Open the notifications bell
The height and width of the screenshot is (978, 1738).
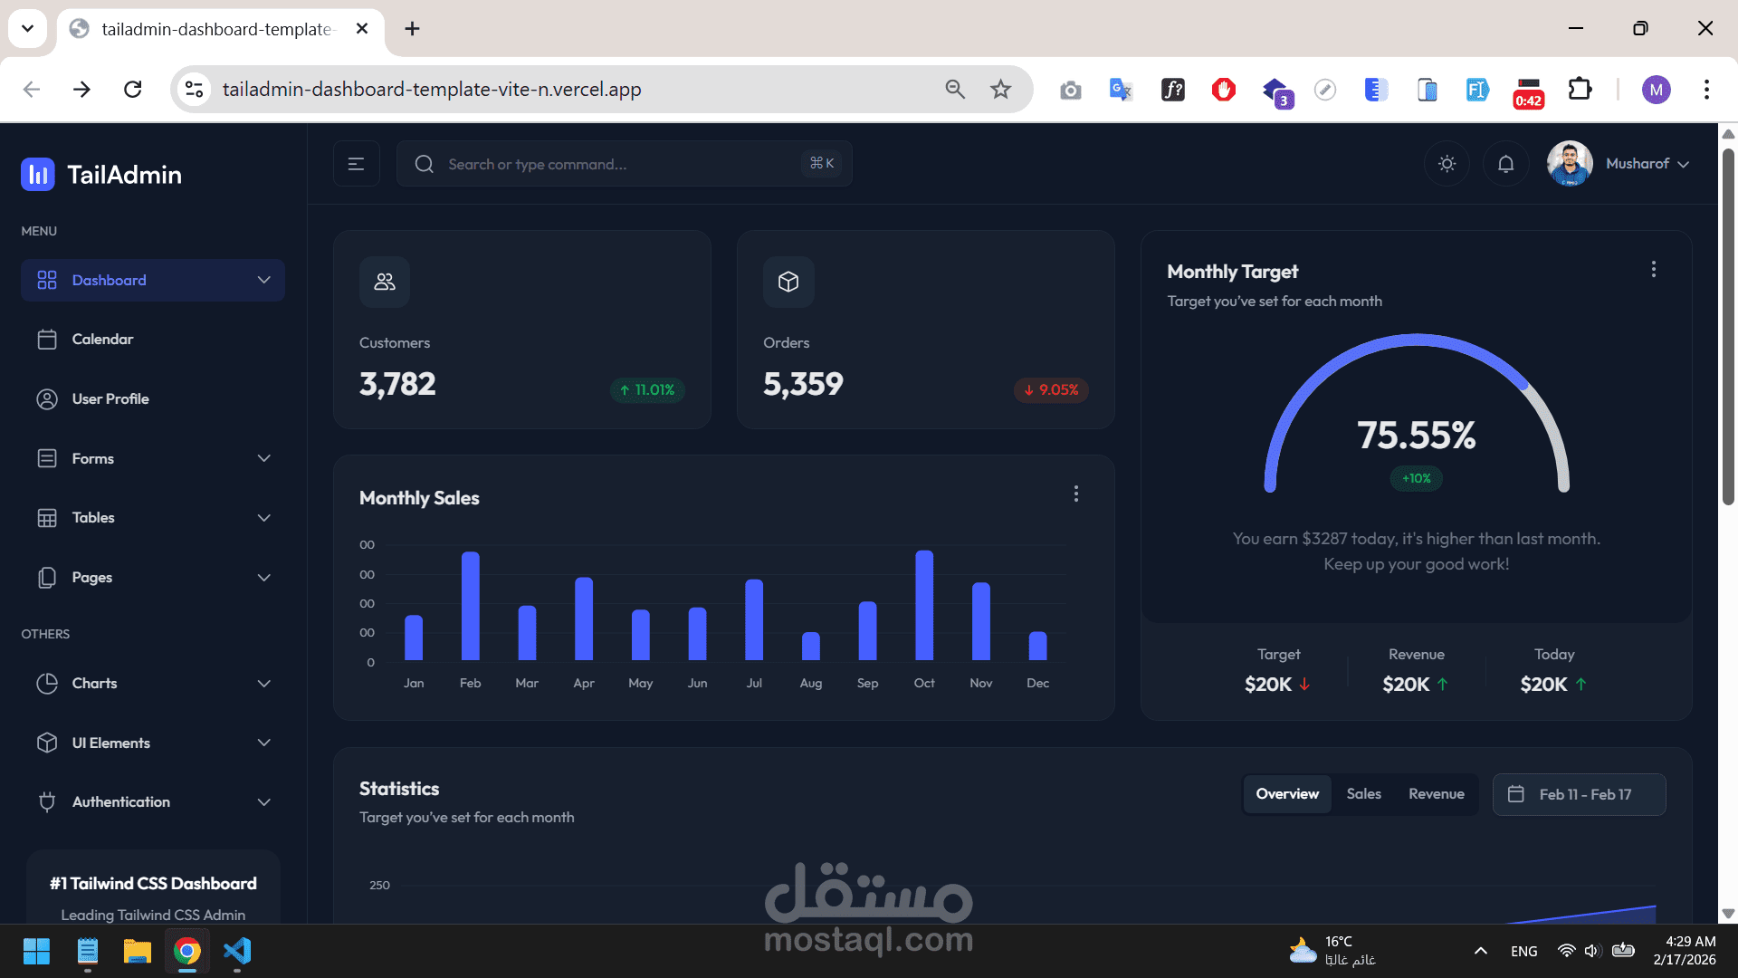(1505, 164)
